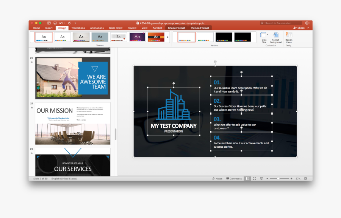Expand the Themes gallery arrow
This screenshot has width=341, height=218.
(168, 37)
